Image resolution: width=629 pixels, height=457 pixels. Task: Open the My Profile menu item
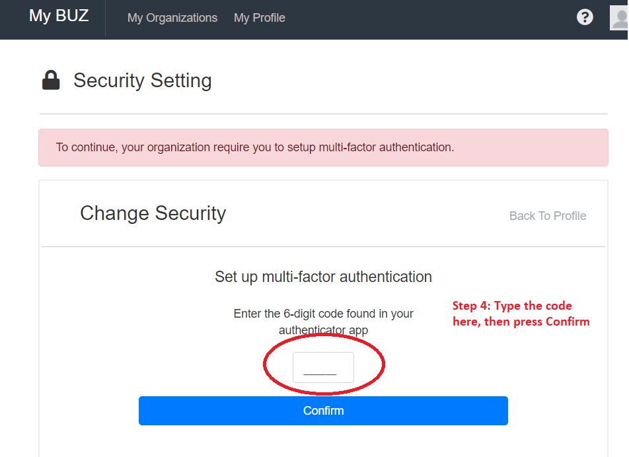(x=260, y=18)
